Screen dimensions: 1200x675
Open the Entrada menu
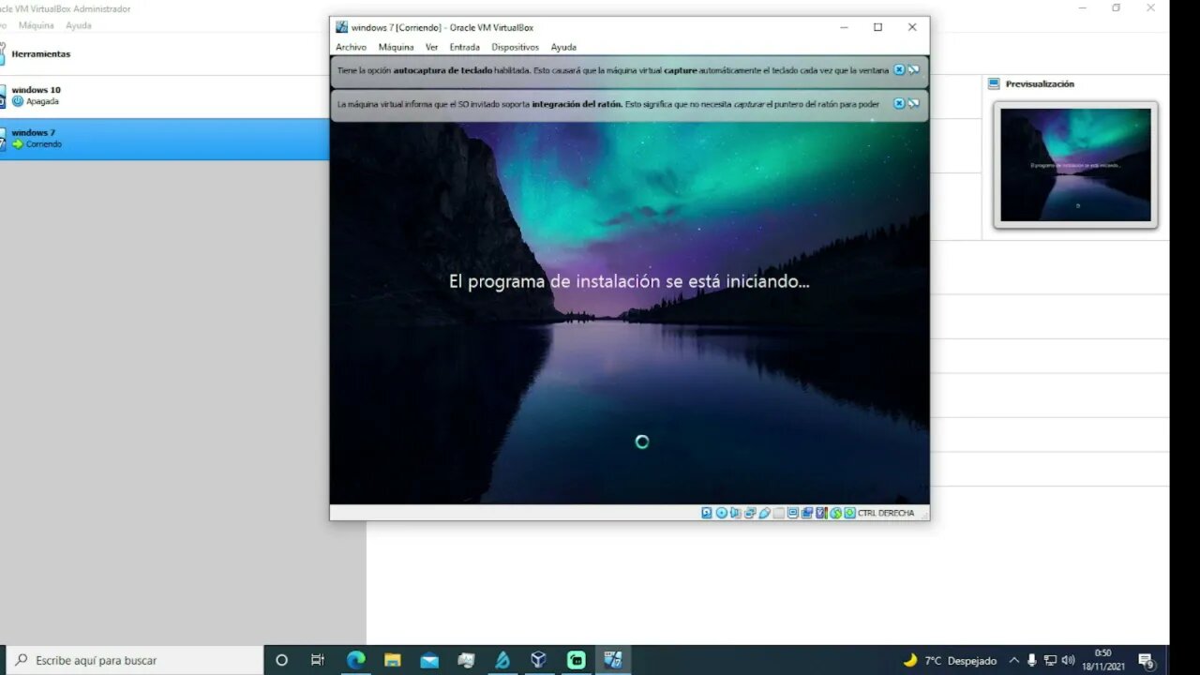click(464, 47)
